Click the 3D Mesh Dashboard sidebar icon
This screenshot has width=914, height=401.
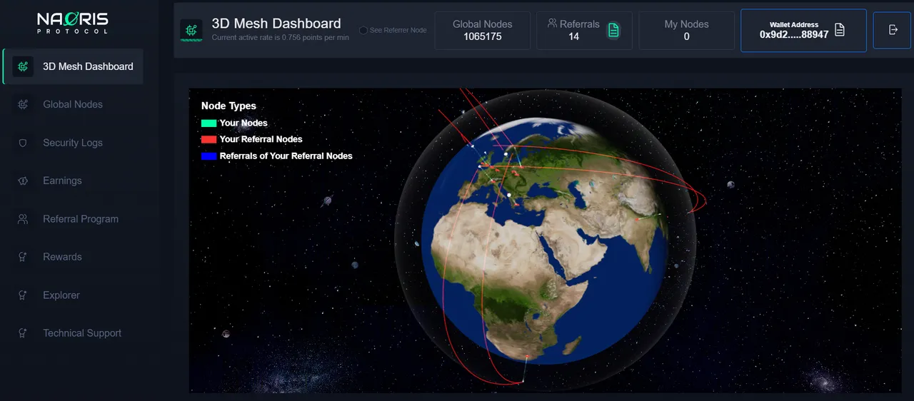point(23,66)
